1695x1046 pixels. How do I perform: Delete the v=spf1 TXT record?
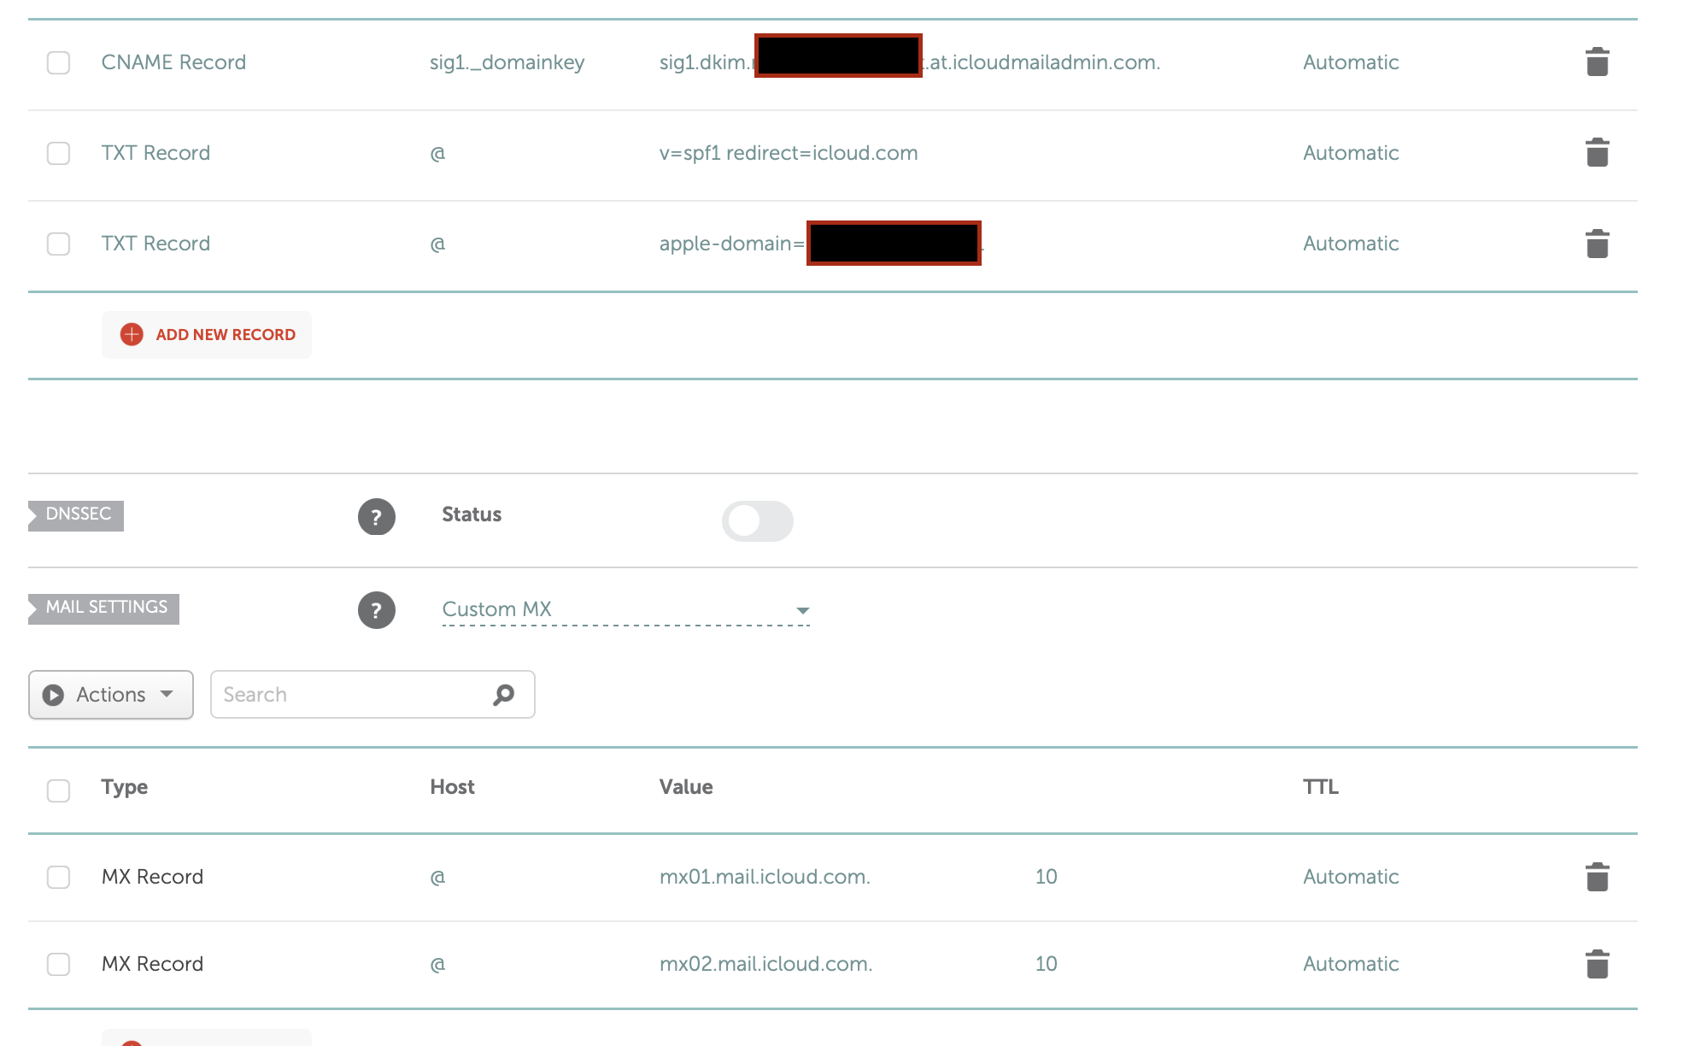1596,153
